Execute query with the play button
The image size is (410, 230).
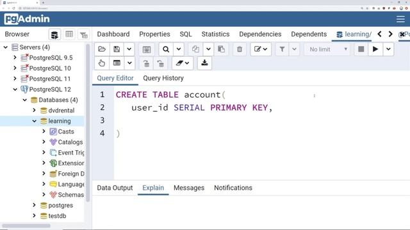[x=375, y=49]
